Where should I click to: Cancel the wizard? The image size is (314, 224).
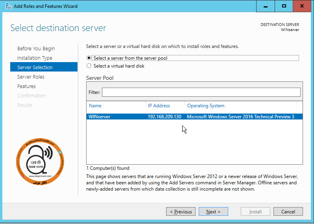288,211
